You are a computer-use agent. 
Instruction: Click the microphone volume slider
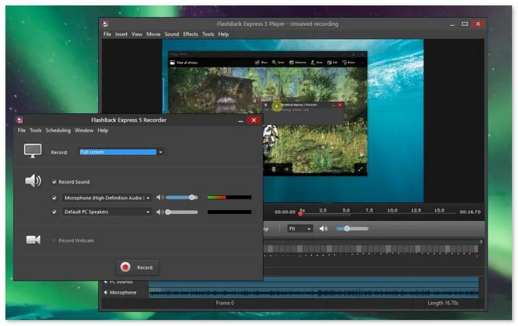[182, 197]
